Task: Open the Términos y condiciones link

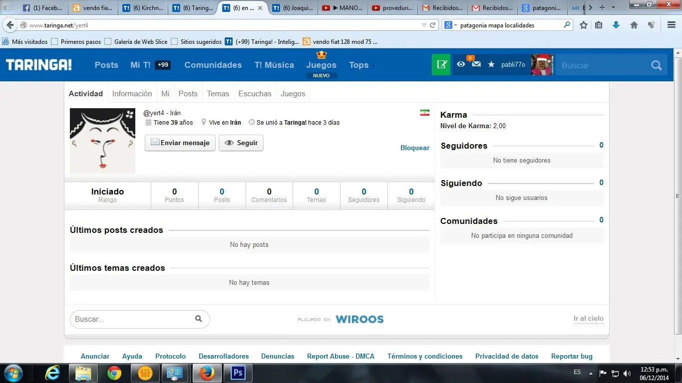Action: (x=425, y=356)
